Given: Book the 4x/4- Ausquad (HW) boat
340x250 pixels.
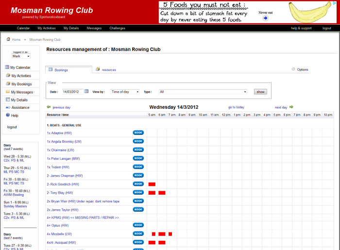Looking at the screenshot, I should (138, 242).
